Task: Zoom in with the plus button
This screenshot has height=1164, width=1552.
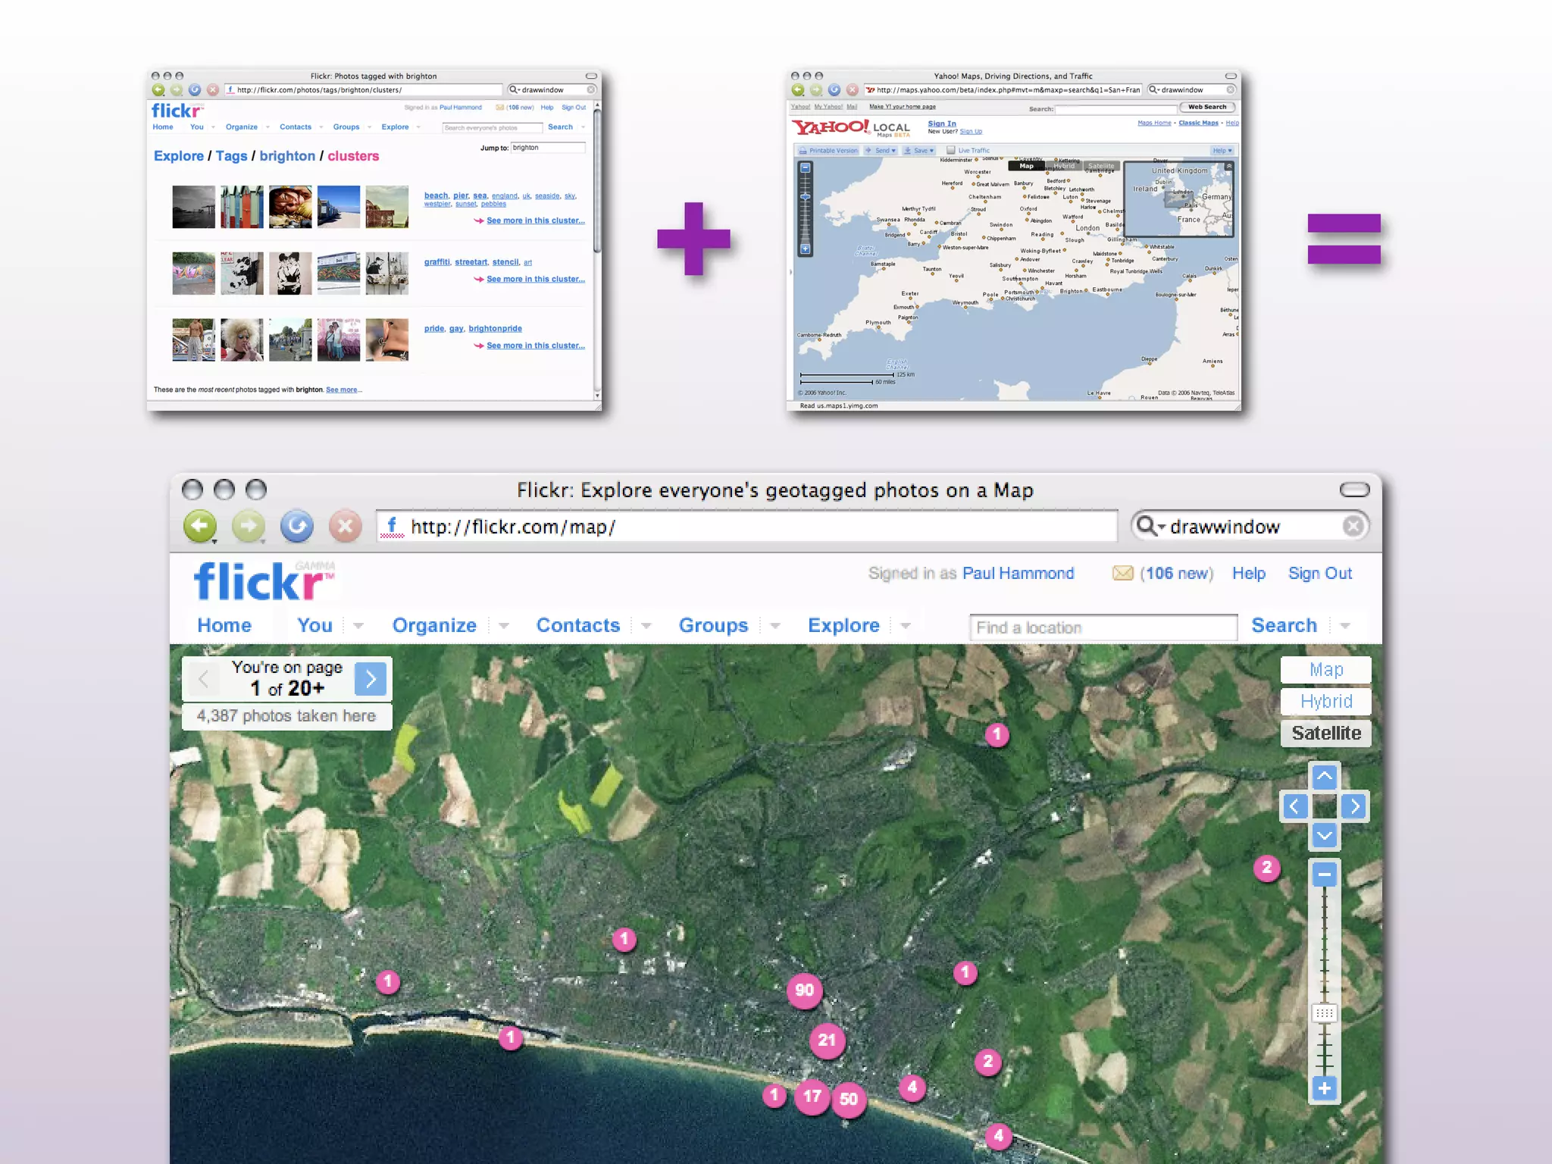Action: tap(1324, 1089)
